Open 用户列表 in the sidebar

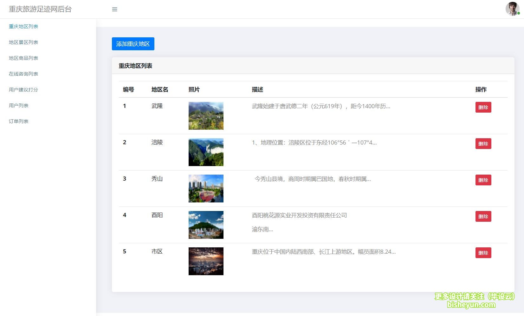tap(19, 106)
